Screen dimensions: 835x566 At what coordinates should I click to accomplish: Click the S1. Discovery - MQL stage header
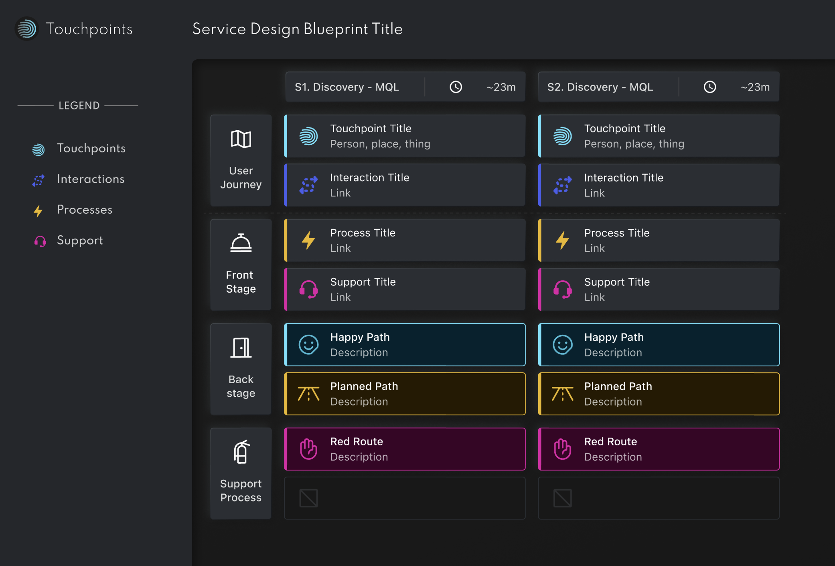[x=347, y=87]
